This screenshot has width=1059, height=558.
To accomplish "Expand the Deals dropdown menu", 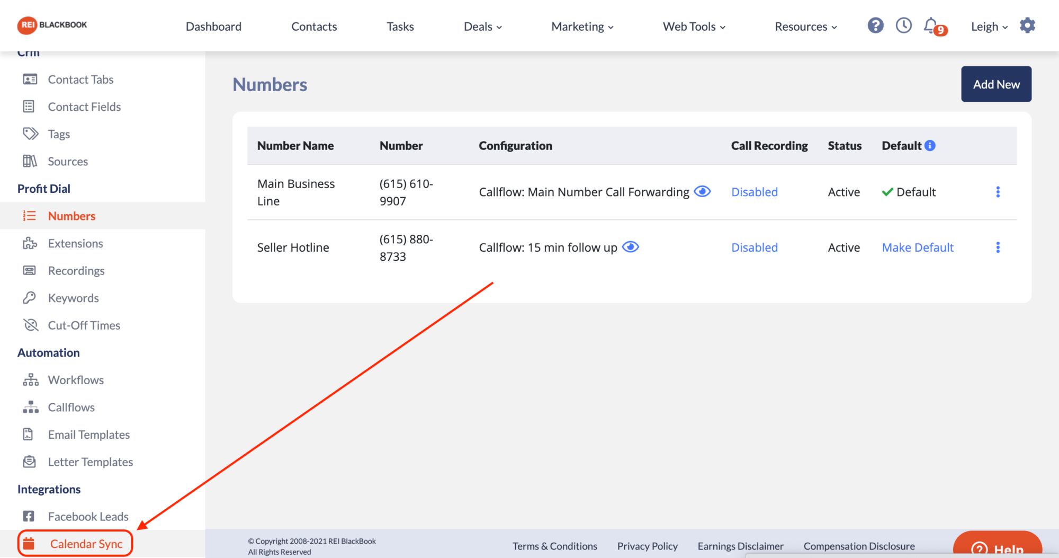I will coord(482,26).
